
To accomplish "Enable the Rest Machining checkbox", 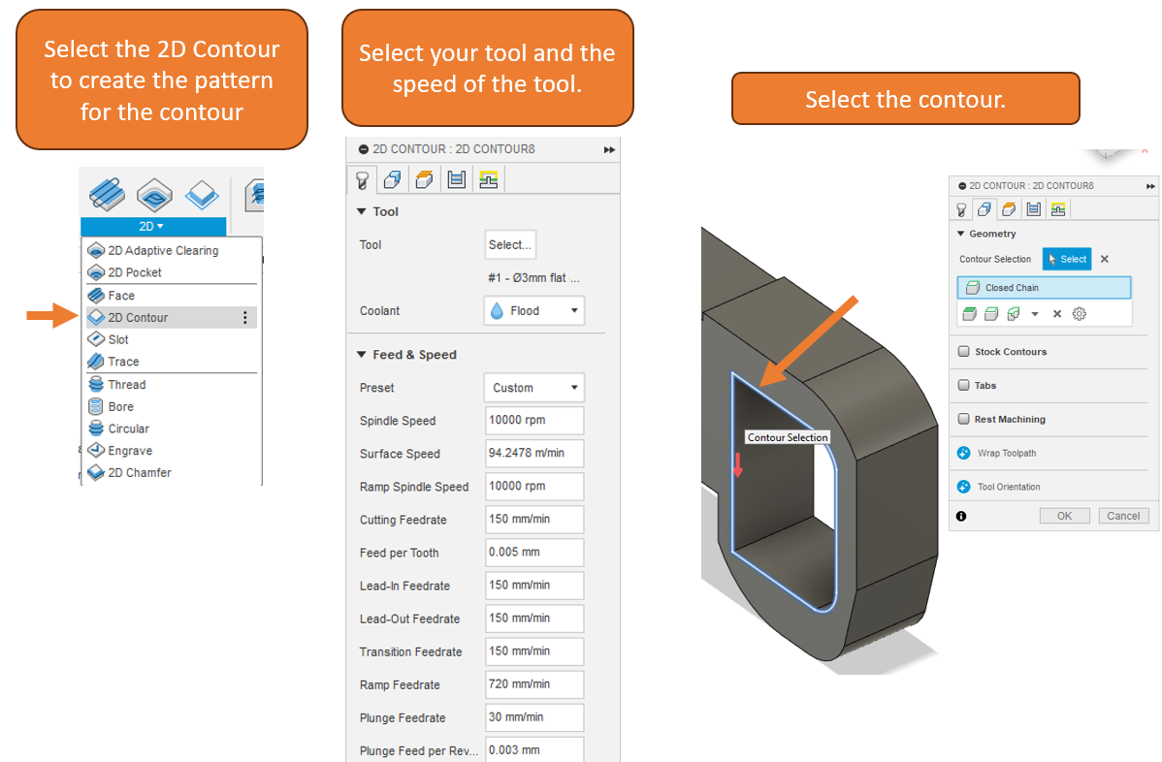I will coord(964,419).
